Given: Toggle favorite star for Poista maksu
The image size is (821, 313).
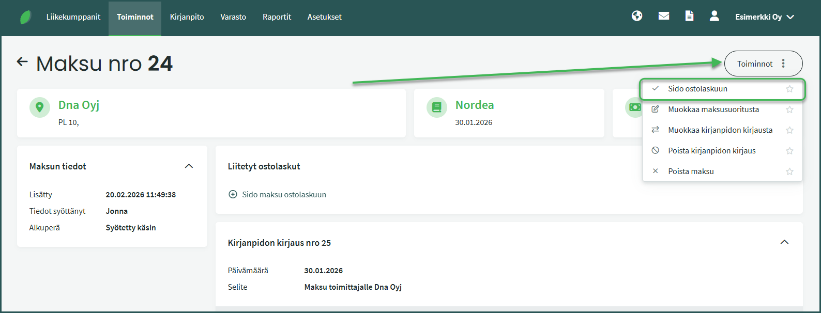Looking at the screenshot, I should (x=789, y=171).
